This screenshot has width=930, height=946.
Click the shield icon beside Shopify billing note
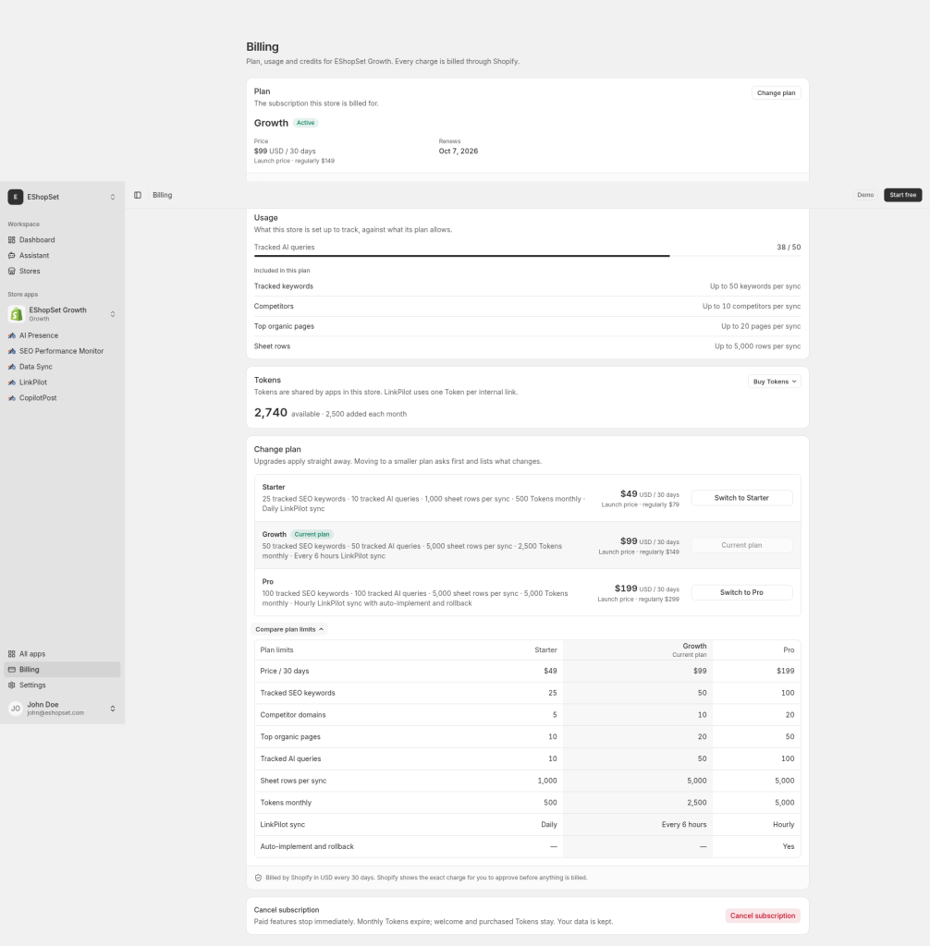pyautogui.click(x=259, y=878)
